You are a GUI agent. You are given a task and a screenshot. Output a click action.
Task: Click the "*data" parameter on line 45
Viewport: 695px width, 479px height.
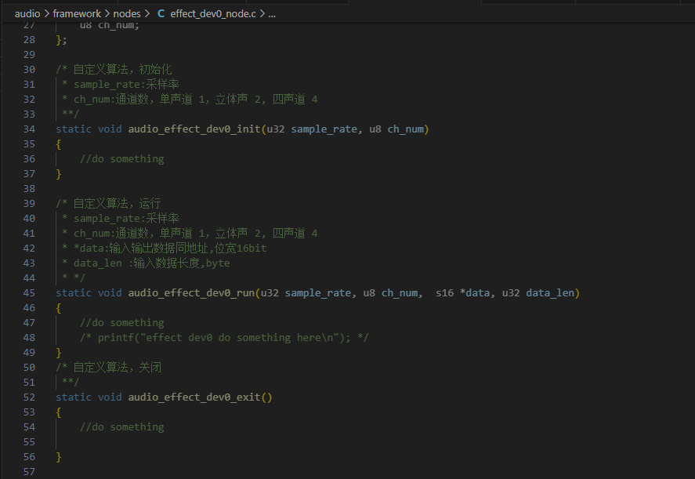pyautogui.click(x=475, y=292)
